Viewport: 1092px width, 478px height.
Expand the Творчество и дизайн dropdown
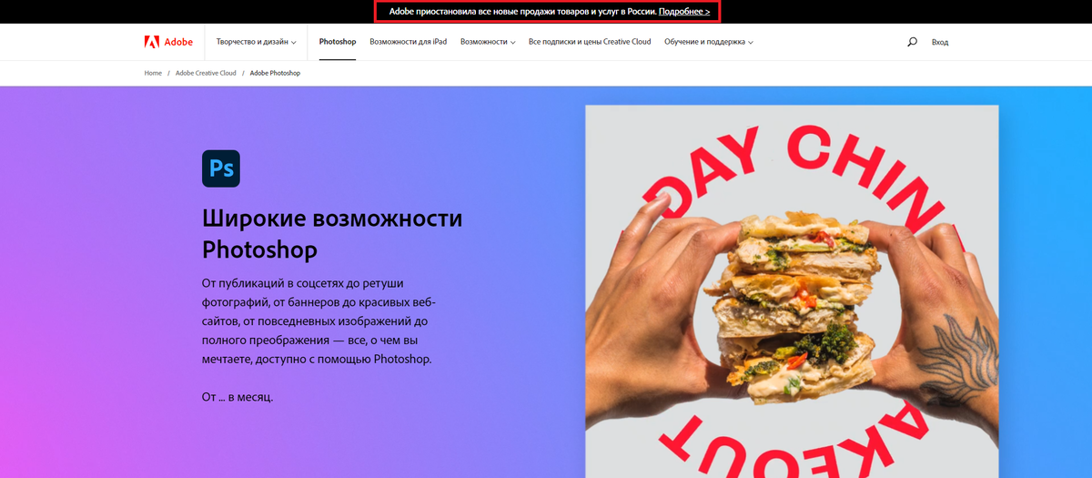click(x=256, y=42)
